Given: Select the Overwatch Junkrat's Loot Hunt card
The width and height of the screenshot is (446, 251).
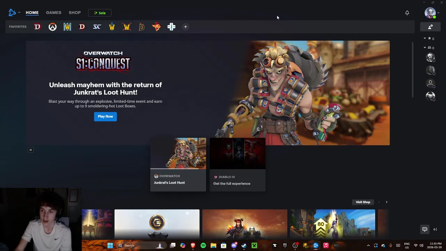Looking at the screenshot, I should 178,165.
